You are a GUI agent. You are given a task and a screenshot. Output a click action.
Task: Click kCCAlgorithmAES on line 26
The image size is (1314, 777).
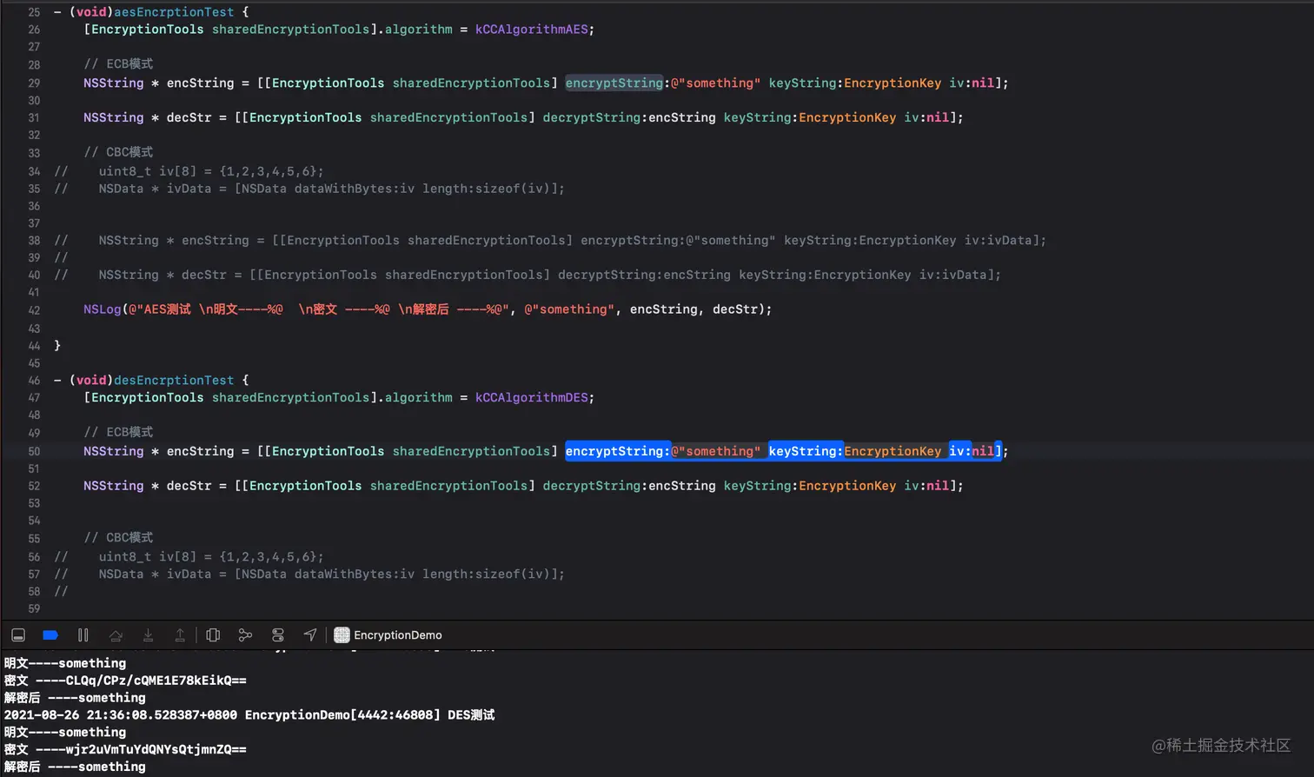pos(531,30)
